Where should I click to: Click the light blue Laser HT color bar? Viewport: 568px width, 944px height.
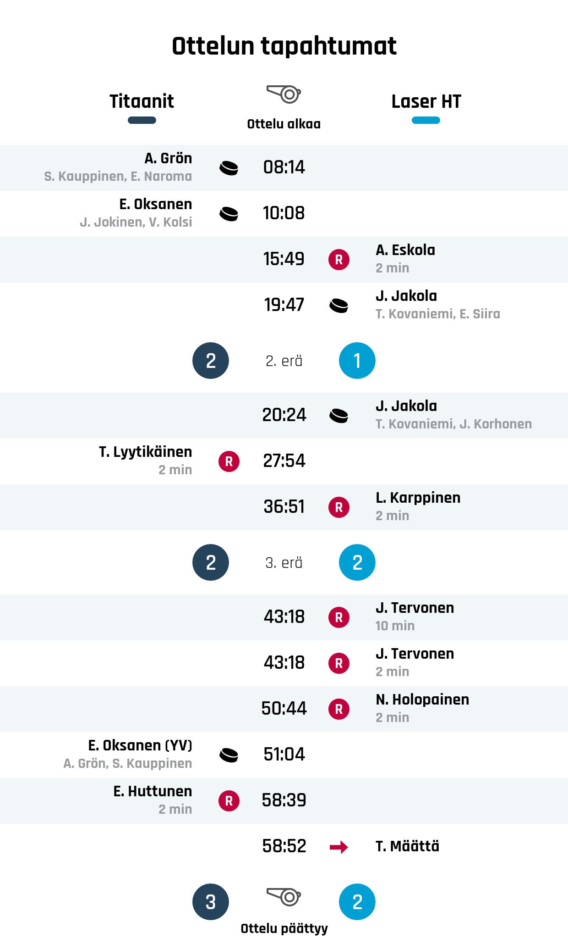tap(426, 121)
